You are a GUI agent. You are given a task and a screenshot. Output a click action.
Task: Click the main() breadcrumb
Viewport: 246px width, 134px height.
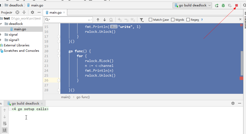point(66,97)
